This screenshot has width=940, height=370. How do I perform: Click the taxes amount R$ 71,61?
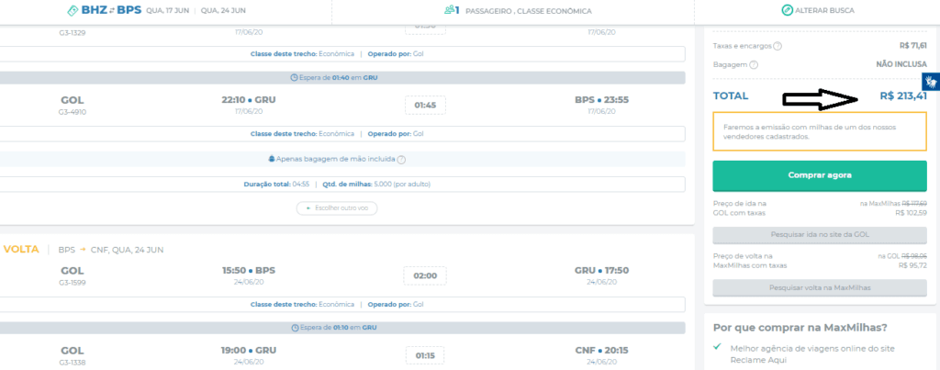click(913, 45)
